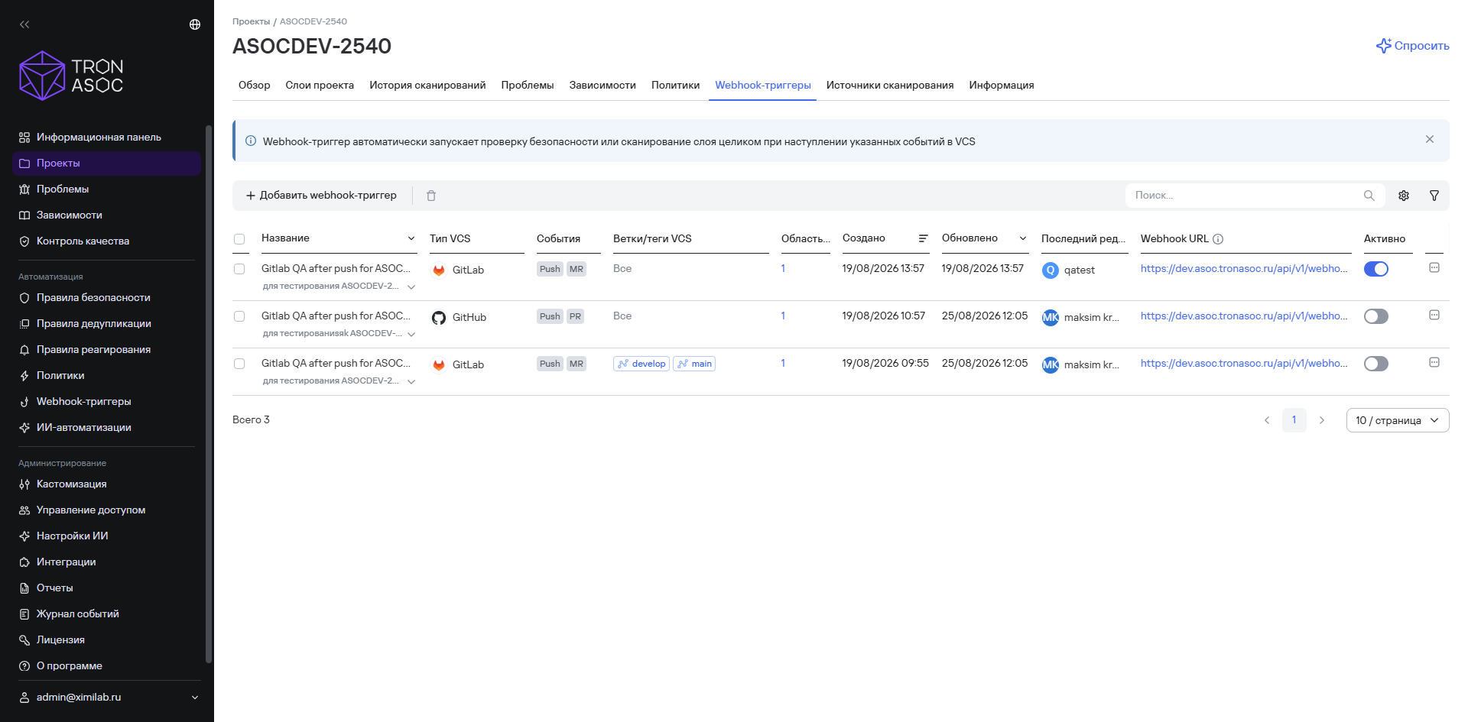Click the develop branch tag
The image size is (1468, 722).
tap(641, 364)
